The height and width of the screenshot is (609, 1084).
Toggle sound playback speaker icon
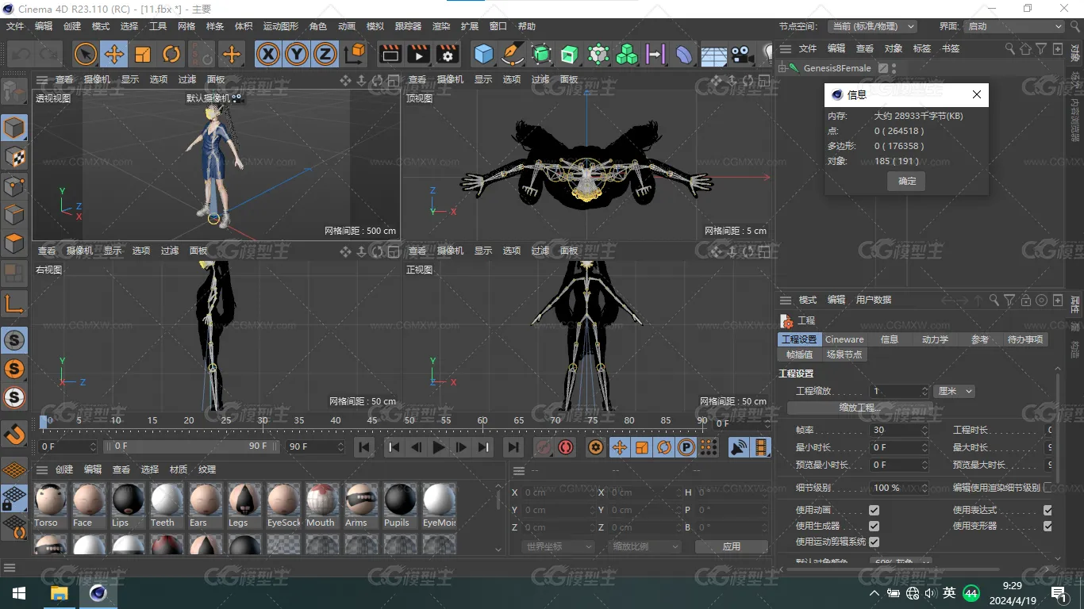click(x=738, y=447)
